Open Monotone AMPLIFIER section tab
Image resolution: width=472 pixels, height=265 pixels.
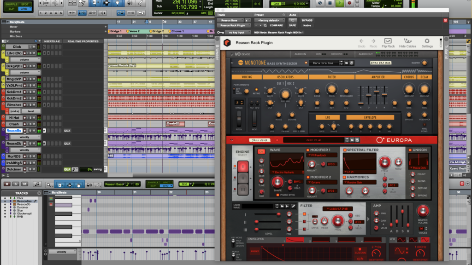pos(378,77)
